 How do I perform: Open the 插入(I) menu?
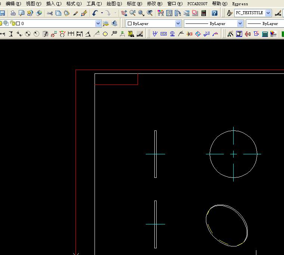coord(54,4)
